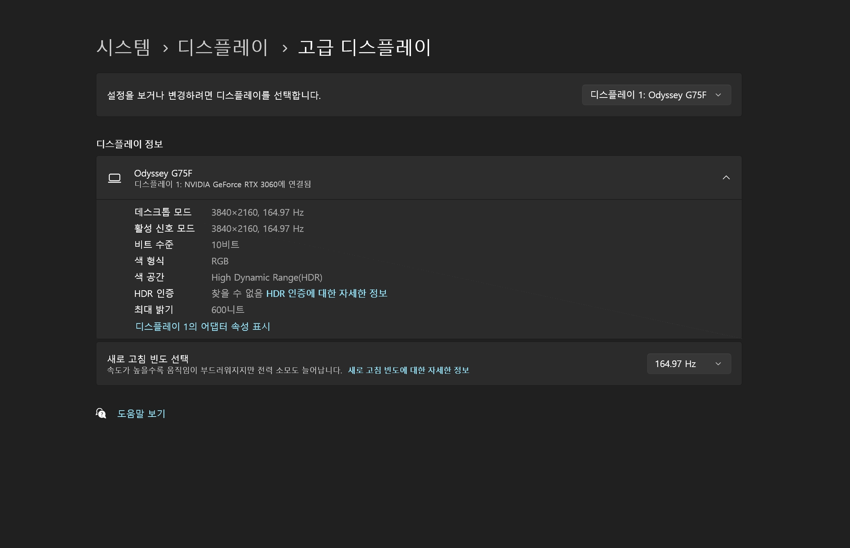Click the 600니트 최대 밝기 value

coord(228,310)
